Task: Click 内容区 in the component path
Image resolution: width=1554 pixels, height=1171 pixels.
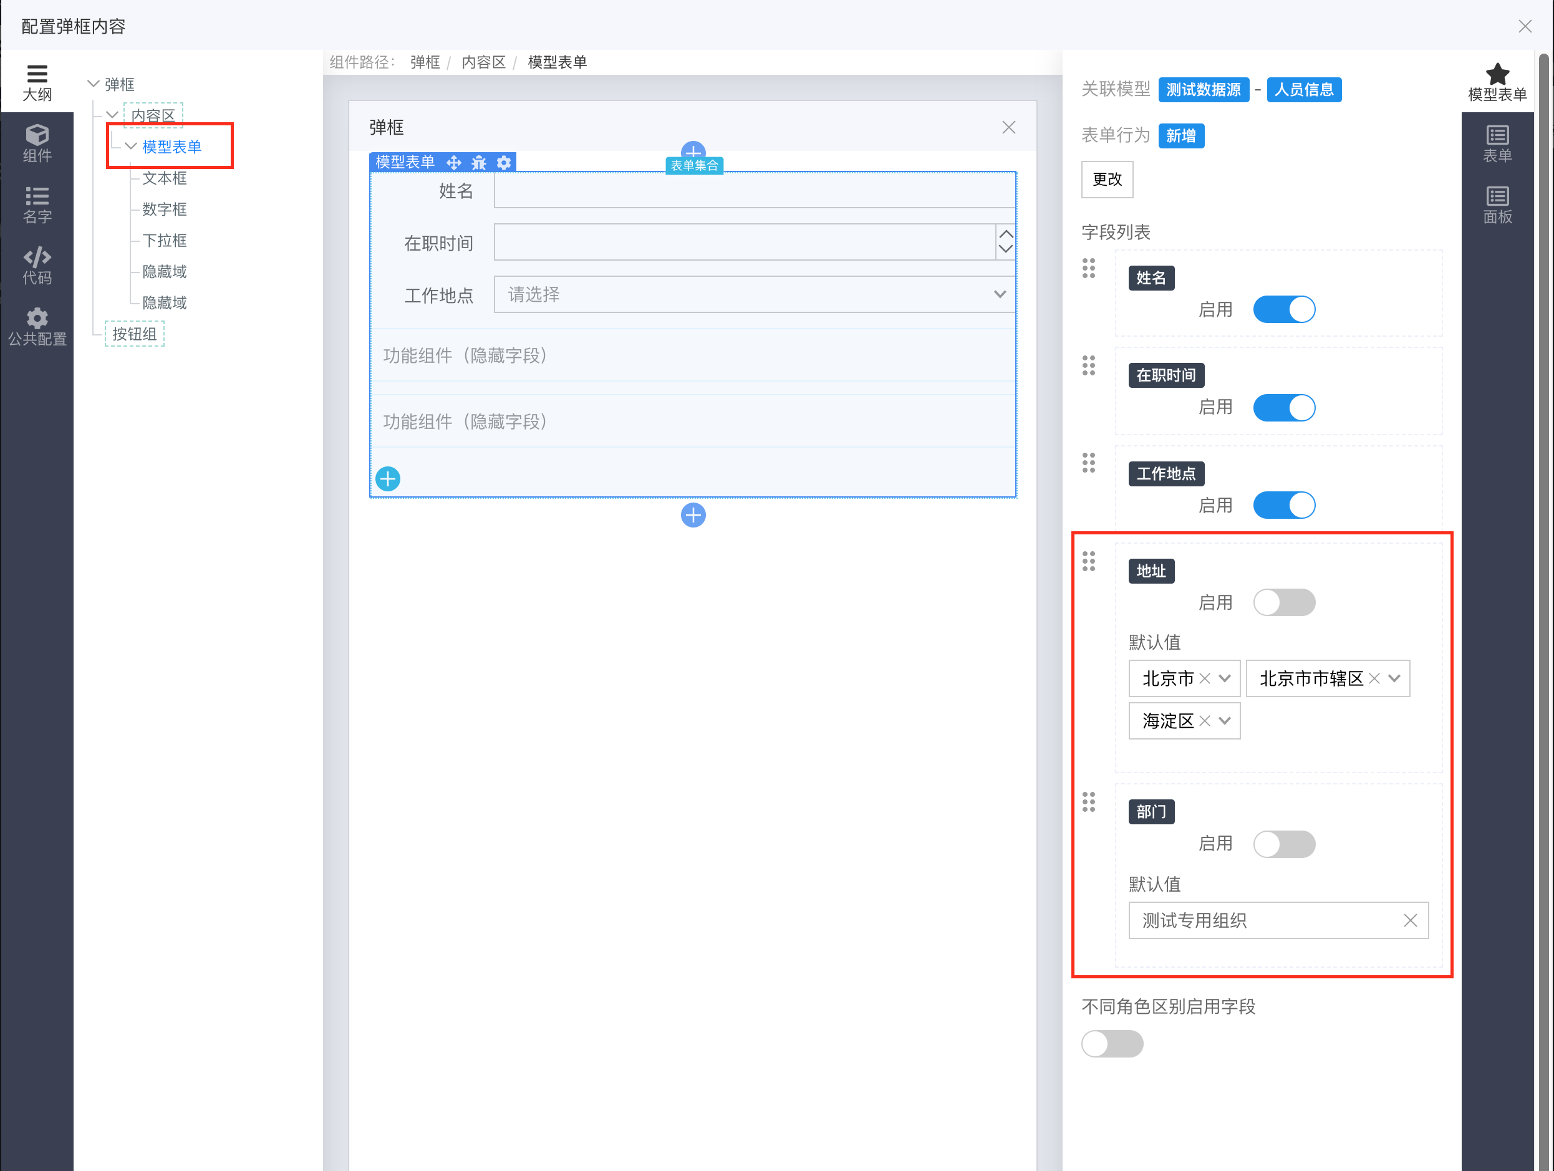Action: tap(483, 62)
